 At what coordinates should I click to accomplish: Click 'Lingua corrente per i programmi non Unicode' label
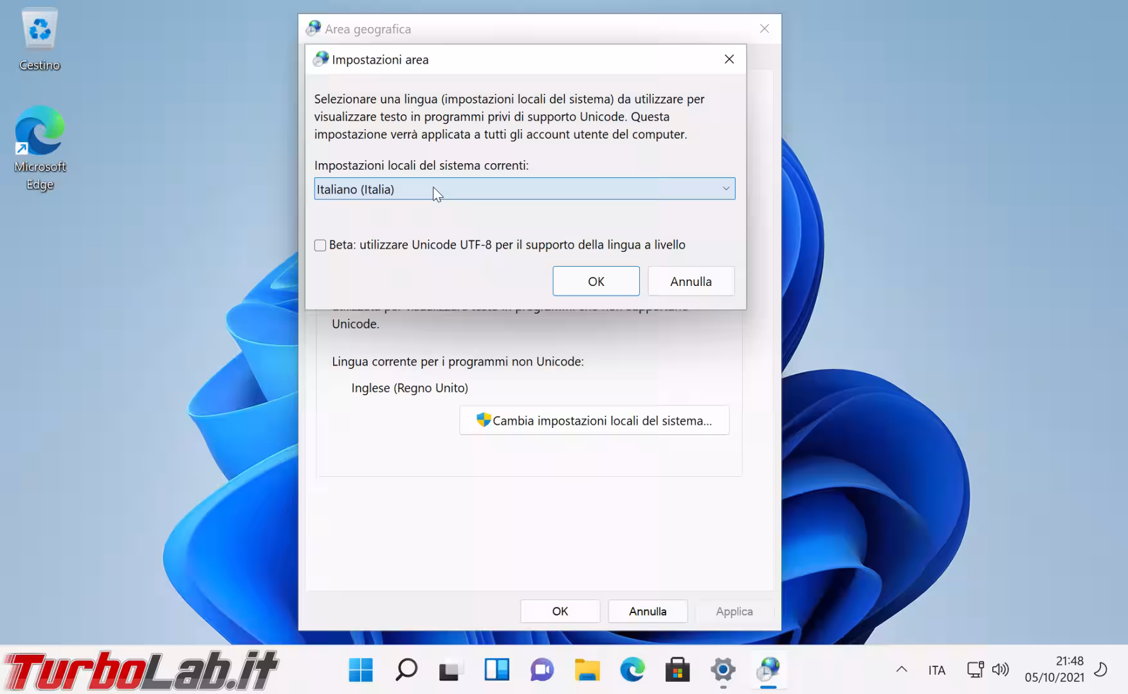pos(458,361)
